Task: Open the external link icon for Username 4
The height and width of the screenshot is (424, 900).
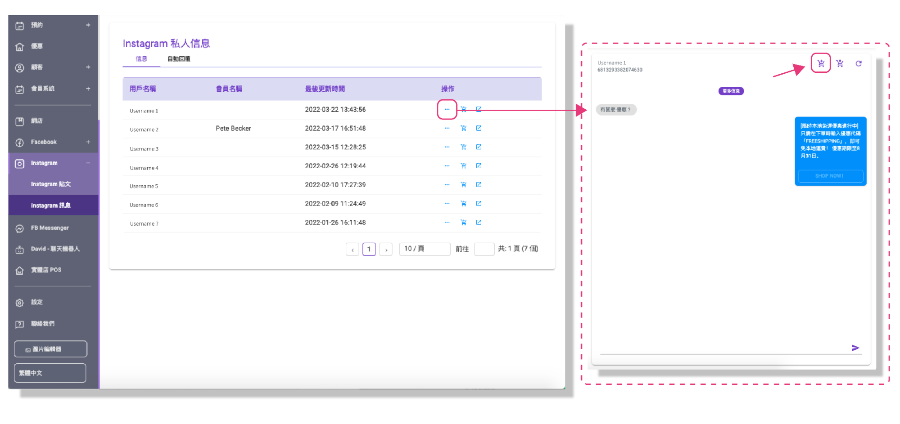Action: [479, 166]
